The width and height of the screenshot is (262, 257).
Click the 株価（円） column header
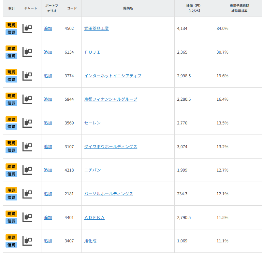(x=194, y=8)
